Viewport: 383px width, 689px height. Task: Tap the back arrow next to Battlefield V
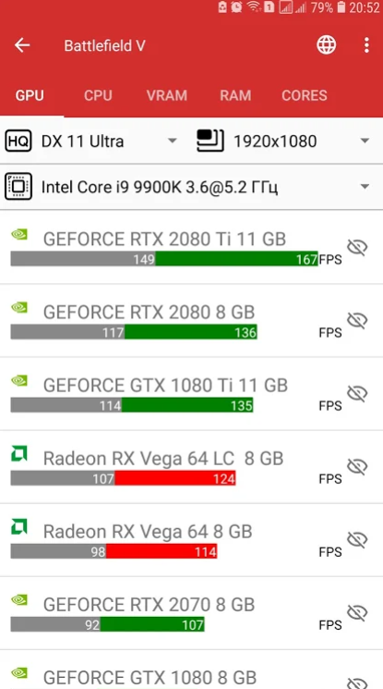(x=22, y=45)
